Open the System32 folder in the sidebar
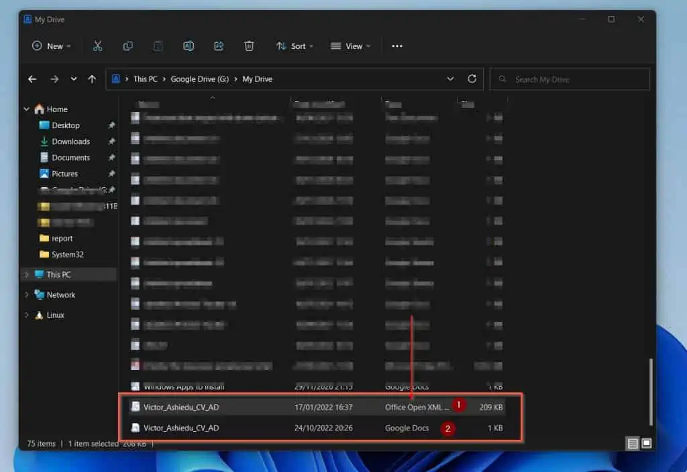 click(67, 254)
